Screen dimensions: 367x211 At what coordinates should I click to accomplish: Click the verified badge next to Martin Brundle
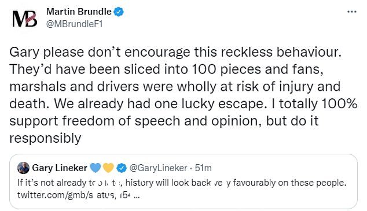click(119, 12)
